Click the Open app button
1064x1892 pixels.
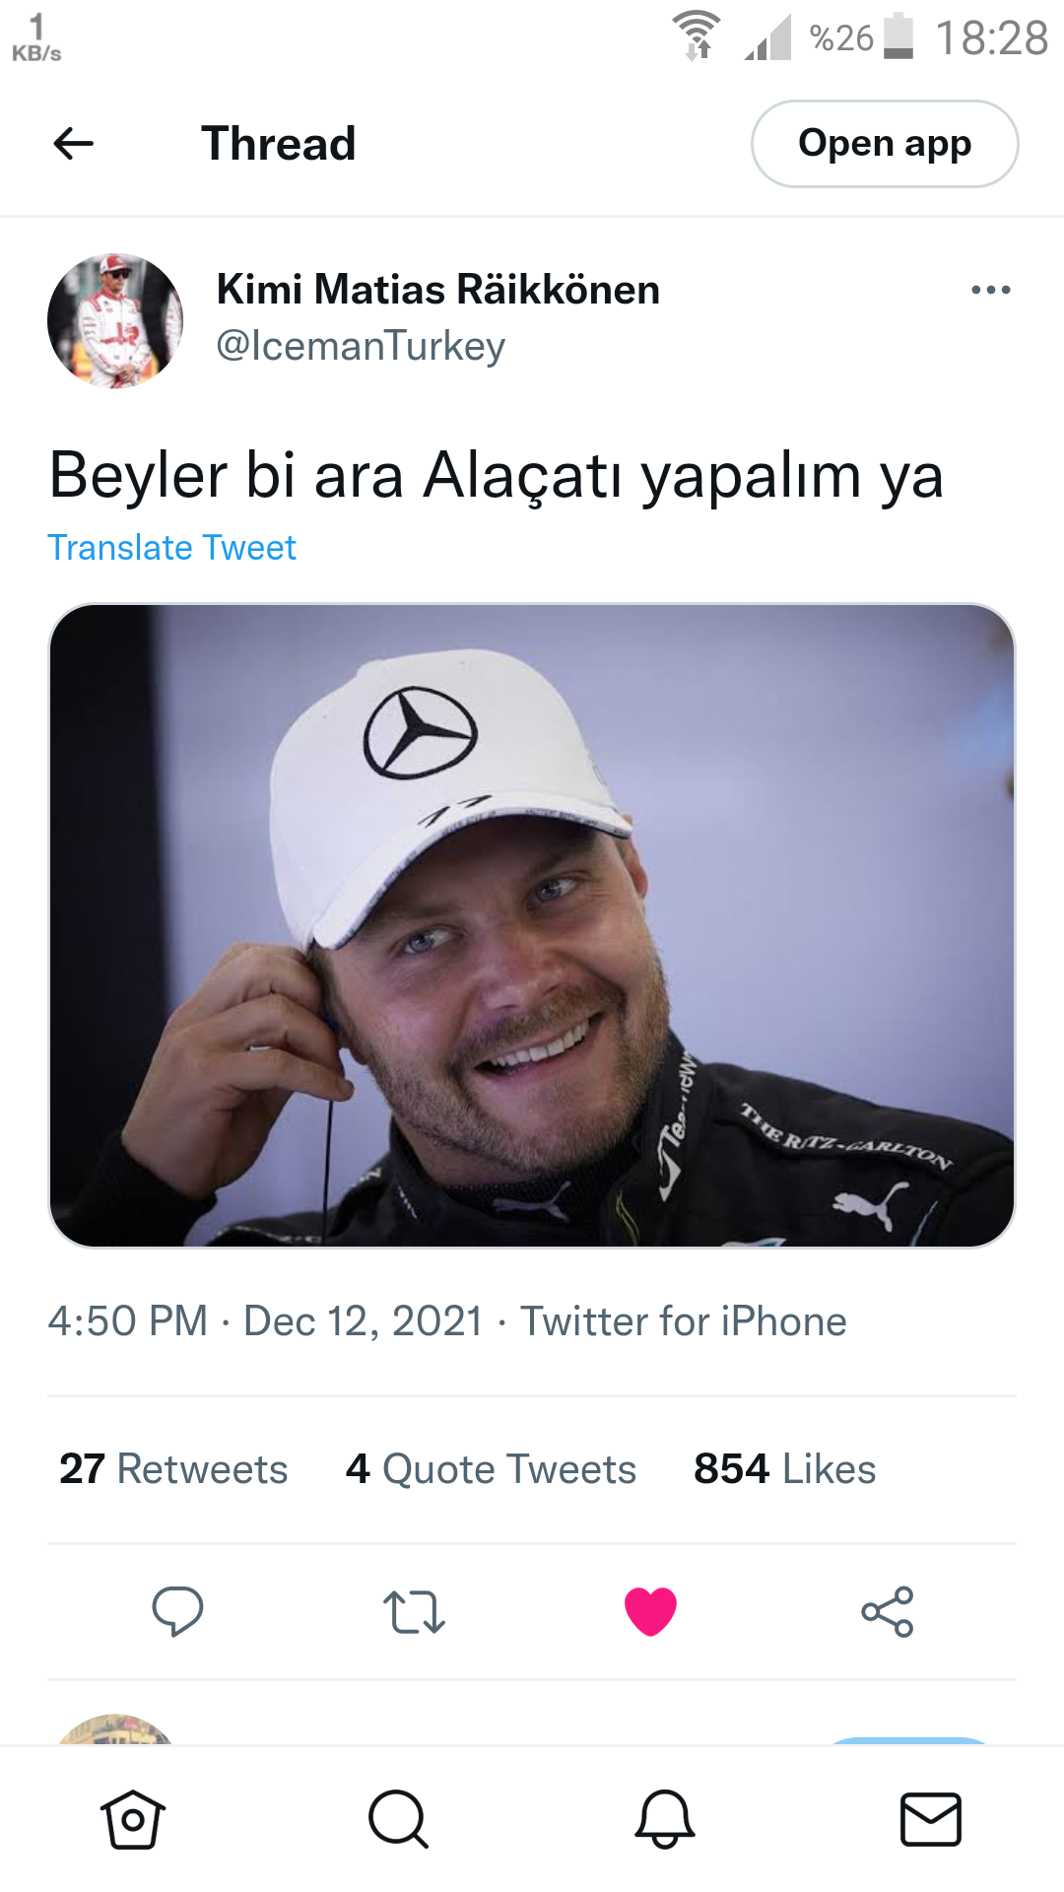click(x=885, y=144)
